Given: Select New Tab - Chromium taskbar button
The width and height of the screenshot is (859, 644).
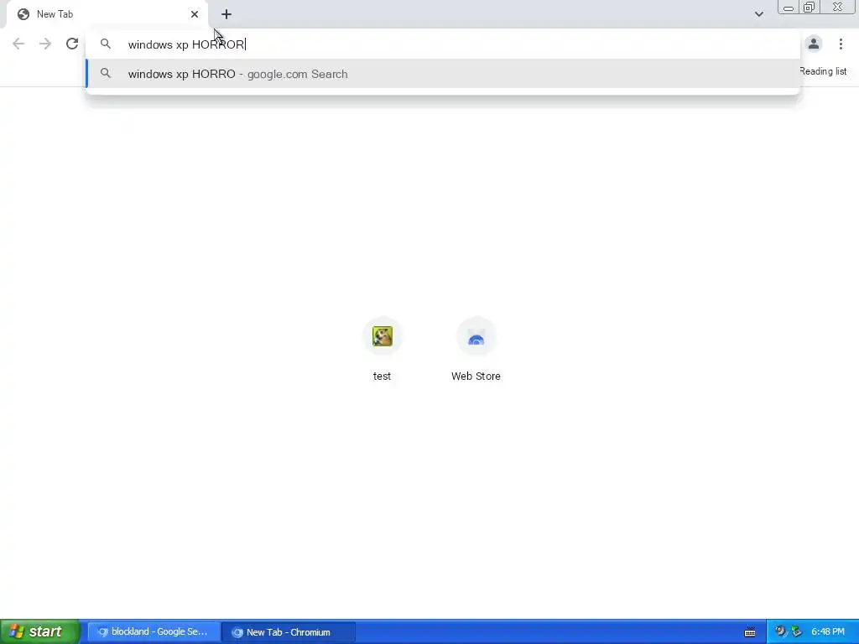Looking at the screenshot, I should [289, 632].
